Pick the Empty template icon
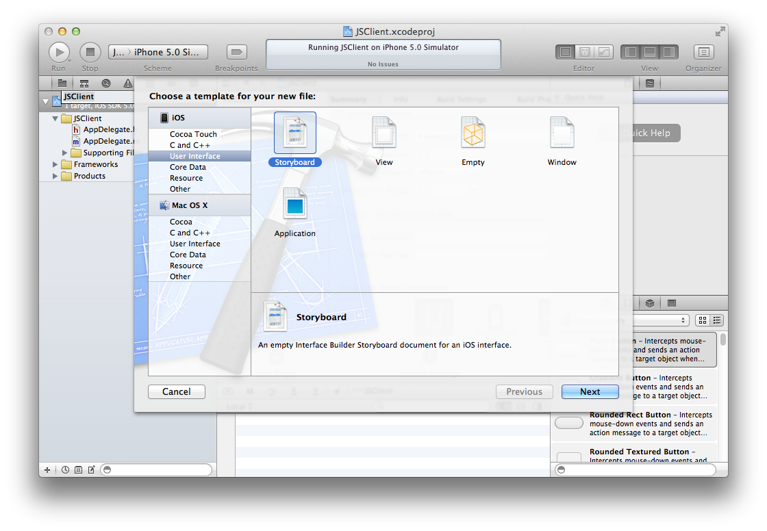Viewport: 767px width, 531px height. pyautogui.click(x=473, y=133)
